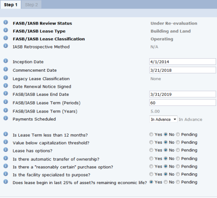Open the Payments Scheduled In Advance dropdown
The width and height of the screenshot is (217, 198).
[163, 119]
